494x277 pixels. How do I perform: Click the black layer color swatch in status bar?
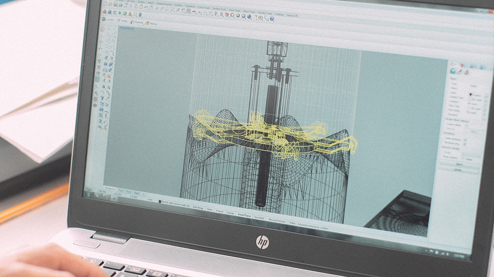(160, 201)
